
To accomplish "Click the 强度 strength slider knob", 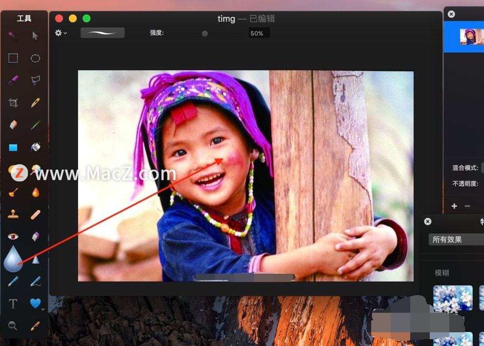I will [x=205, y=33].
